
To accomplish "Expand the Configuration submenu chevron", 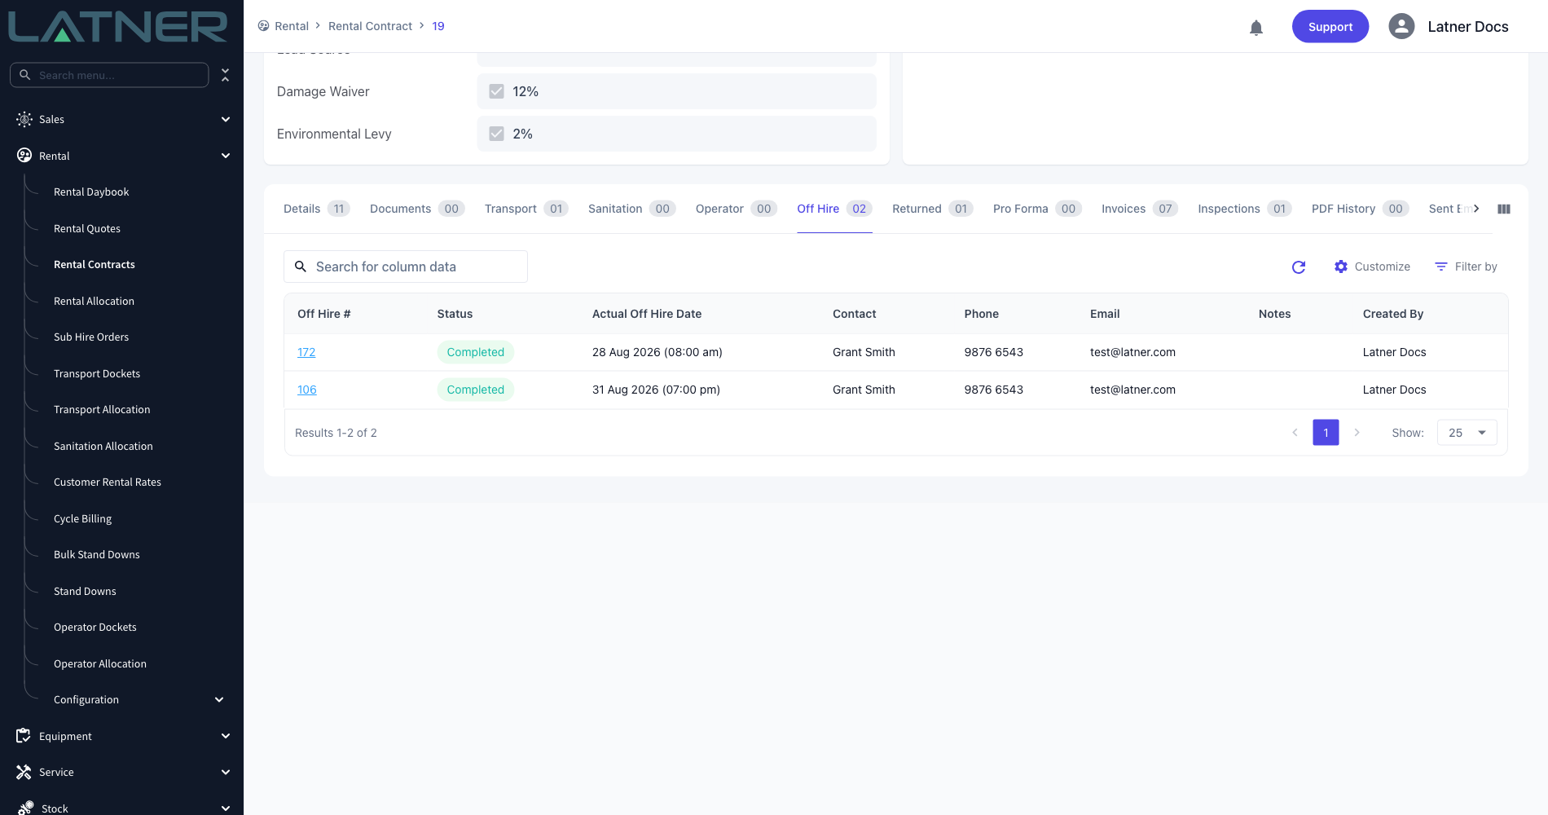I will [x=219, y=699].
